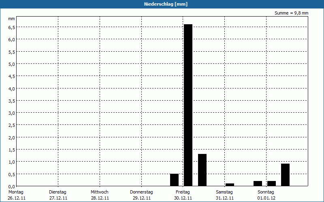Click the date 01.01.12
Viewport: 324px width, 202px height.
tap(266, 198)
